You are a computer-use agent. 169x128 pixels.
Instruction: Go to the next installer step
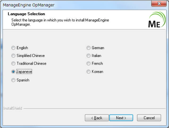[x=121, y=118]
